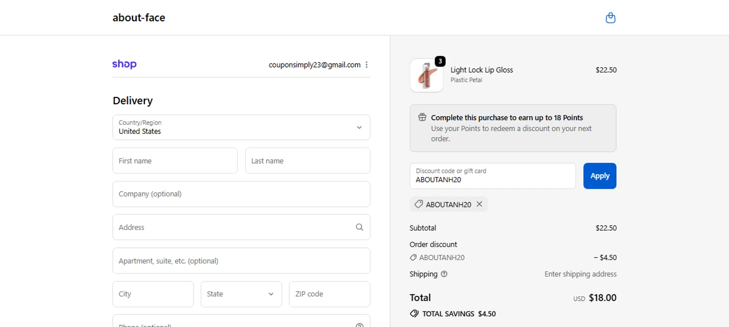This screenshot has width=729, height=327.
Task: Click the Shop pay logo
Action: coord(124,64)
